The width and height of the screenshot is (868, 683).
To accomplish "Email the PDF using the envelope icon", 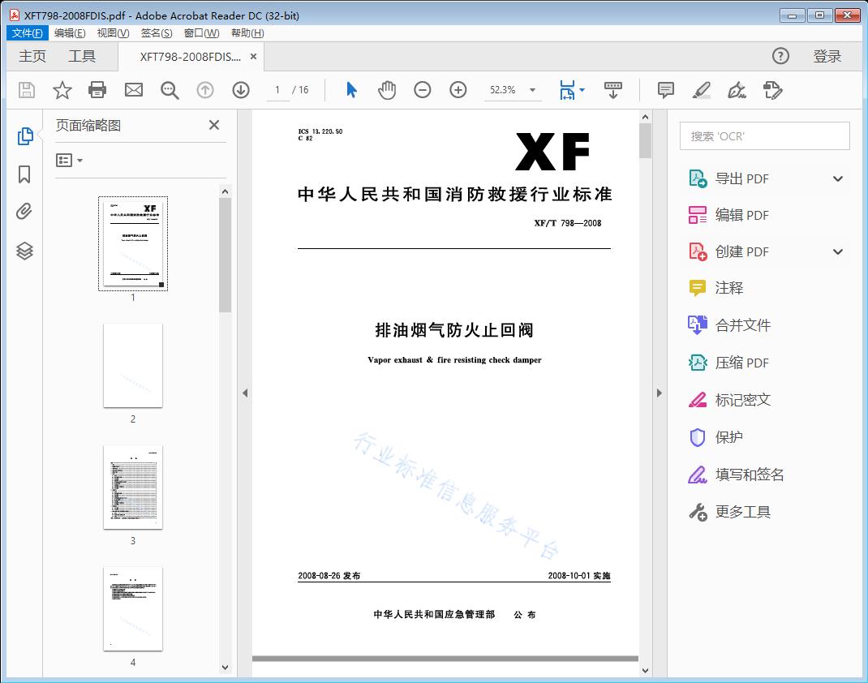I will pyautogui.click(x=133, y=90).
